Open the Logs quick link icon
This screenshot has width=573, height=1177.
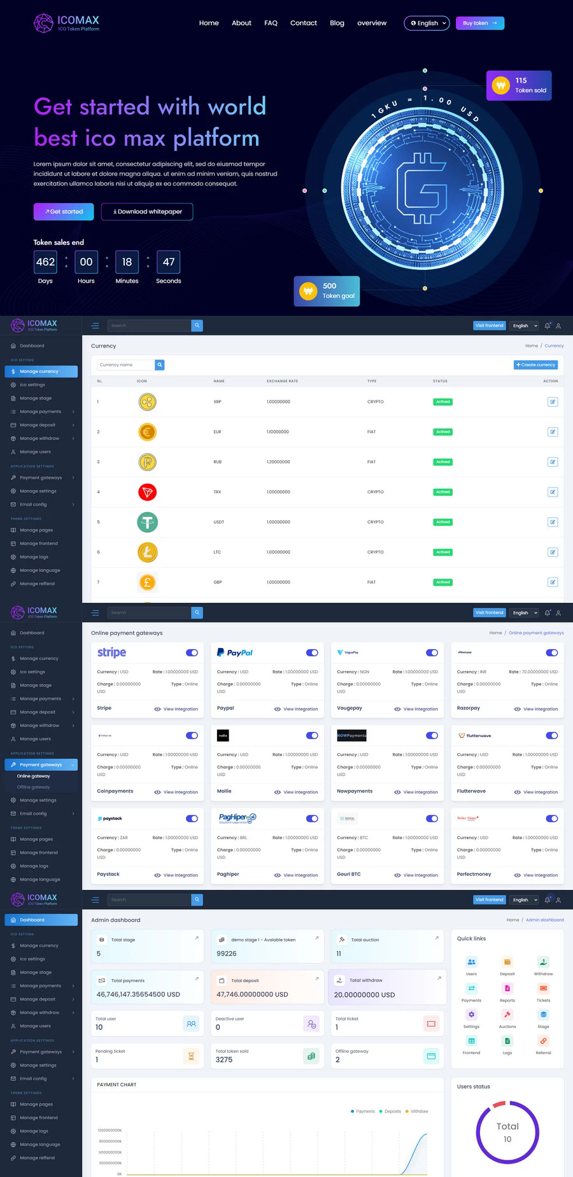point(507,1041)
